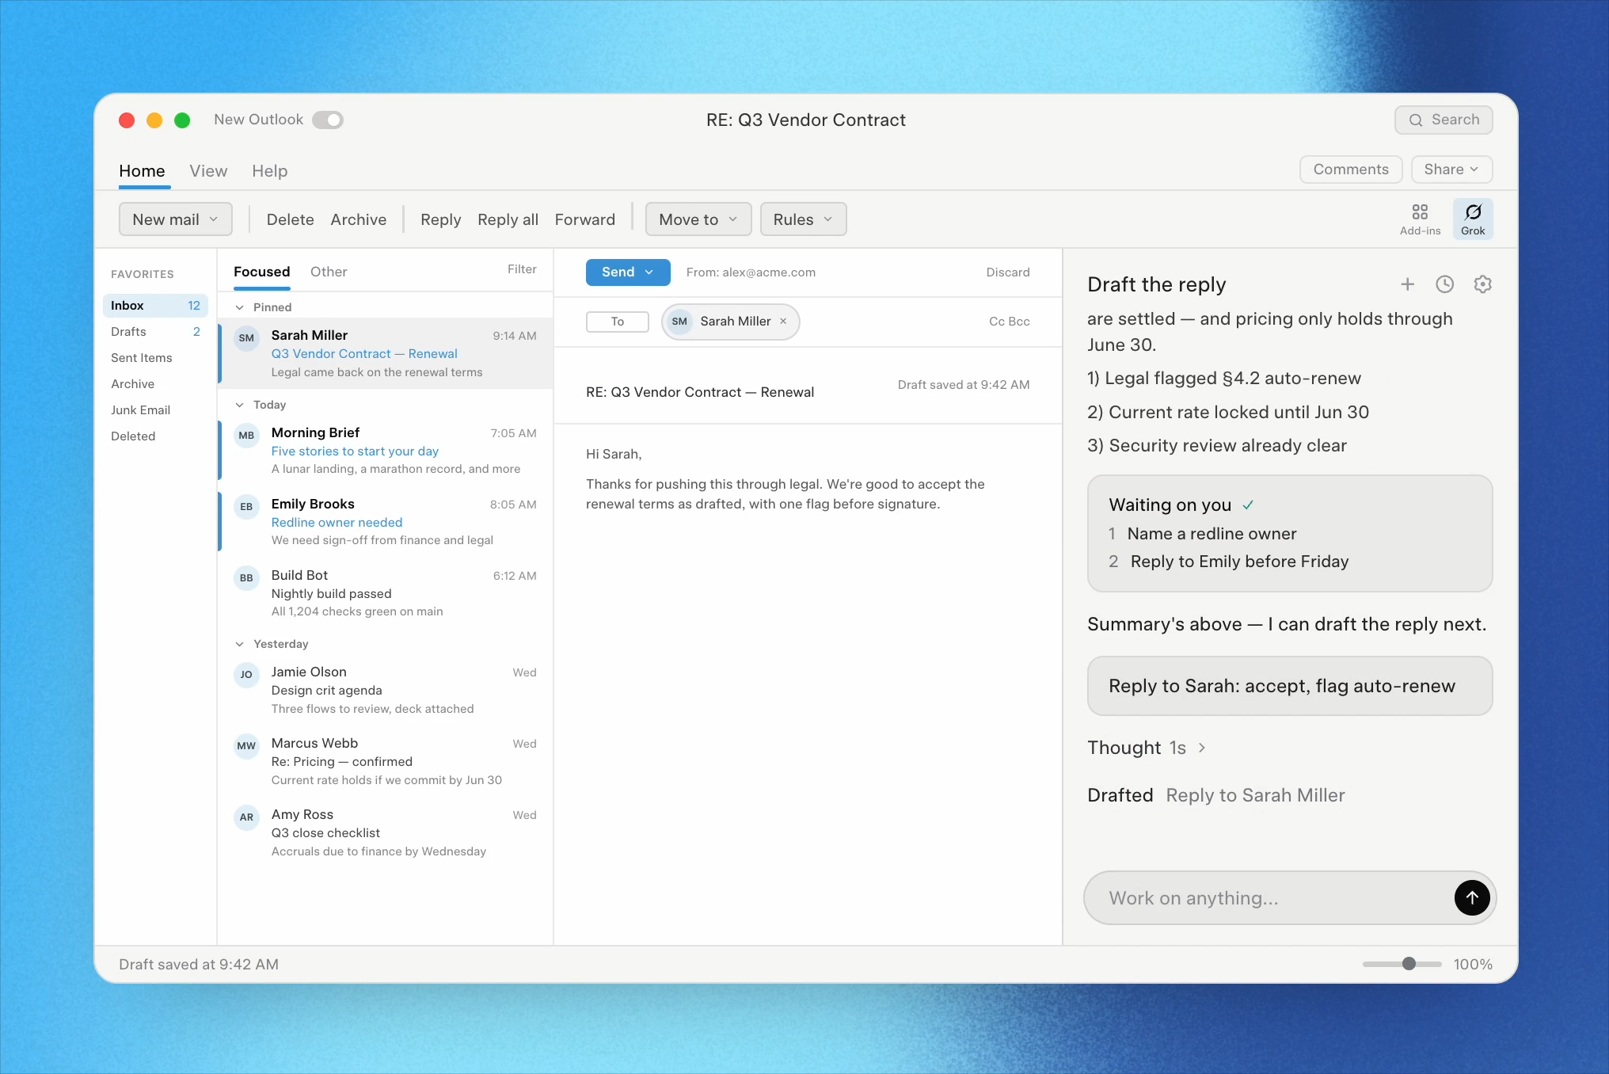The image size is (1609, 1074).
Task: Click the RE: Q3 Vendor Contract subject line
Action: point(700,392)
